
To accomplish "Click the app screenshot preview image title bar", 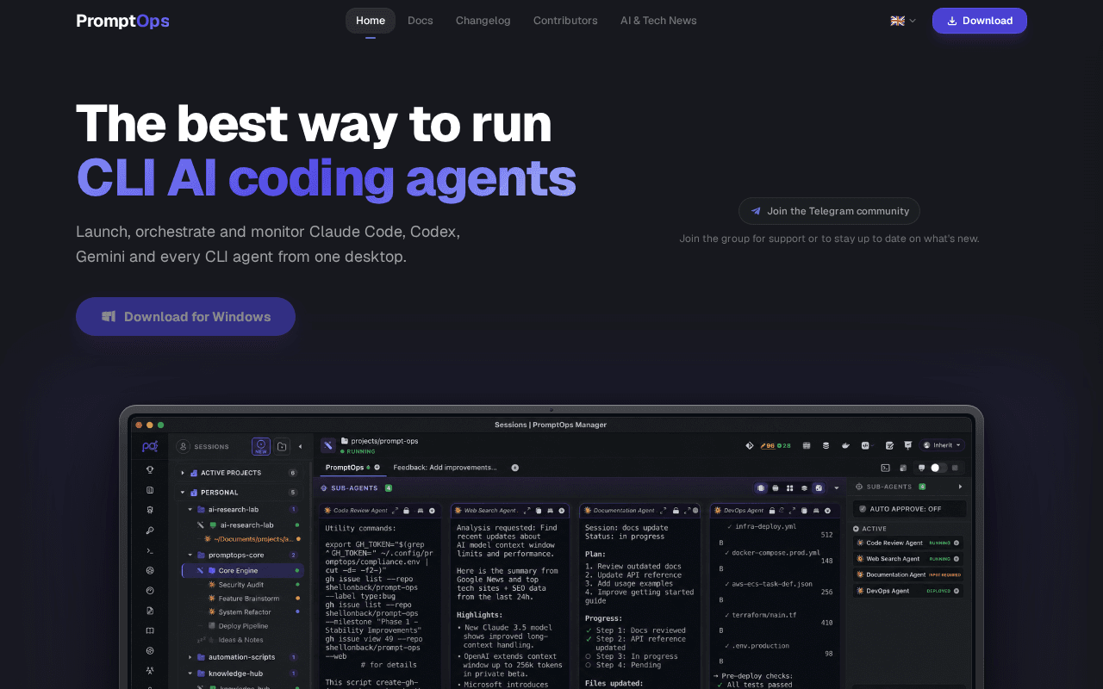I will pyautogui.click(x=551, y=425).
